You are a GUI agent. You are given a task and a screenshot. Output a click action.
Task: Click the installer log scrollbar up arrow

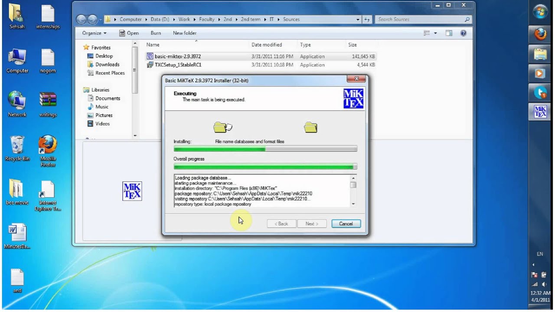tap(353, 178)
